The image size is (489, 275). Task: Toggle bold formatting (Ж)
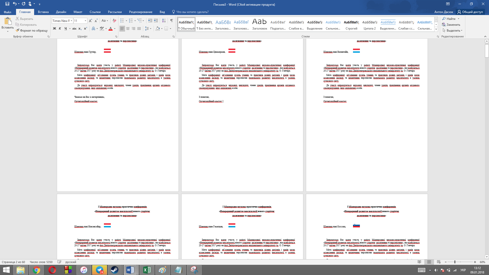tap(54, 29)
